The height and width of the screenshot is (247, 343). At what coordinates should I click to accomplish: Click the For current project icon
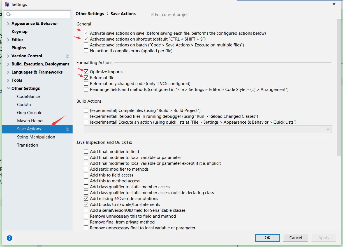tap(152, 15)
